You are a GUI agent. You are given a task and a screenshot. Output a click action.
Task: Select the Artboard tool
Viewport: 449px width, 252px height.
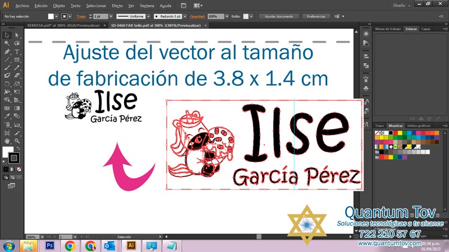click(7, 133)
